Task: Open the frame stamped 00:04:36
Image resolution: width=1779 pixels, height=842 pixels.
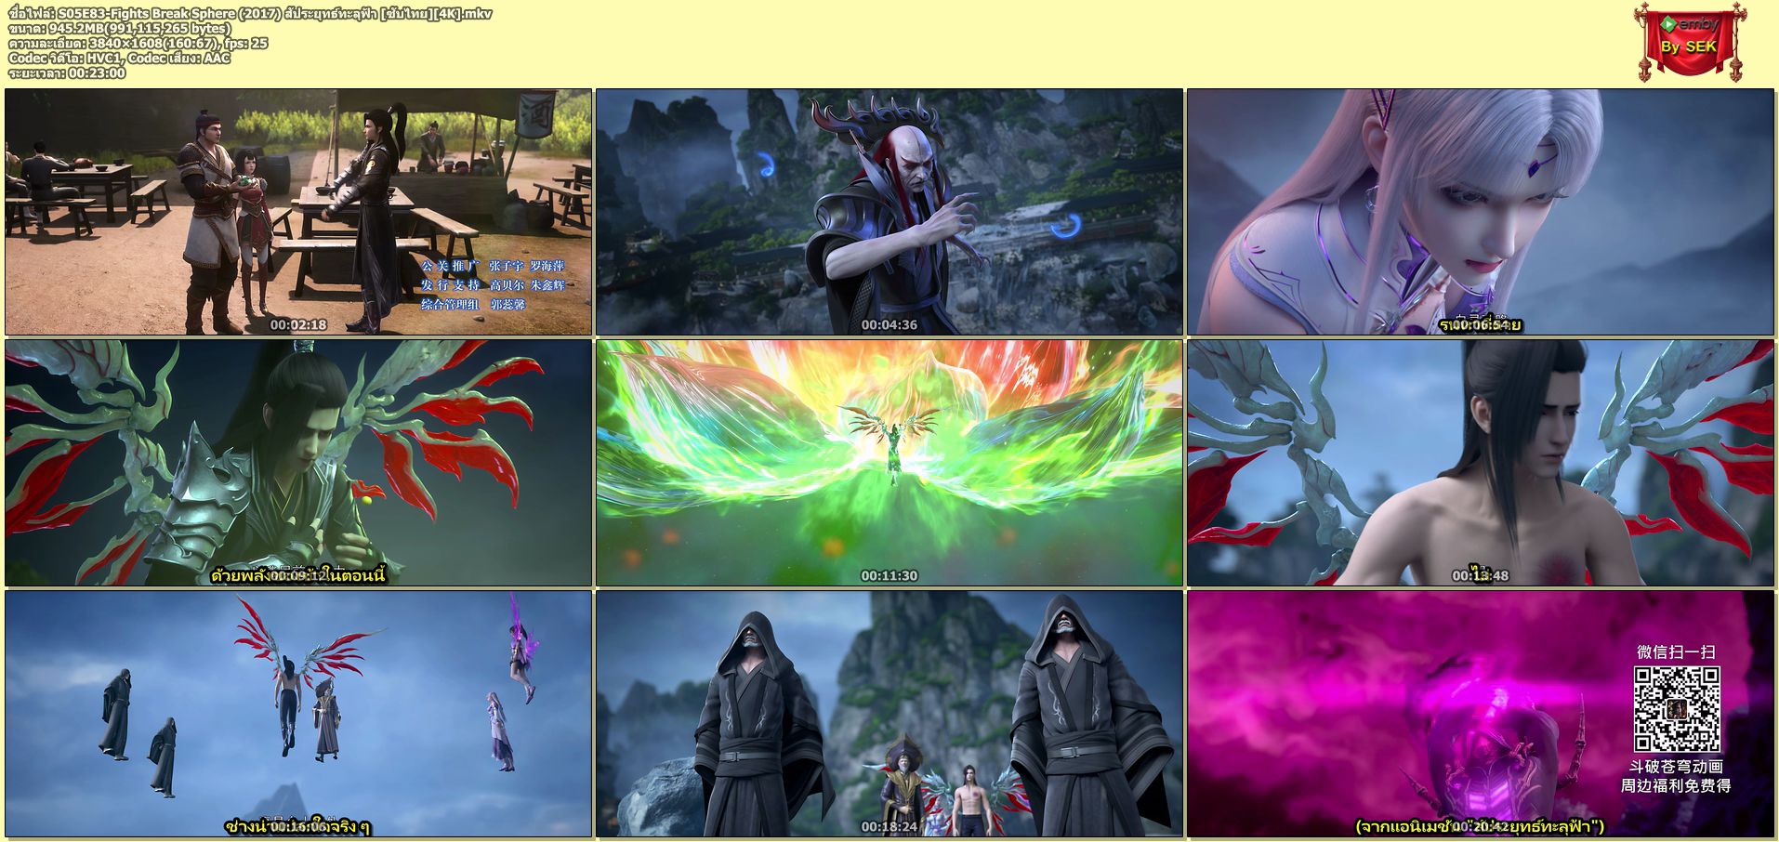Action: pos(889,212)
